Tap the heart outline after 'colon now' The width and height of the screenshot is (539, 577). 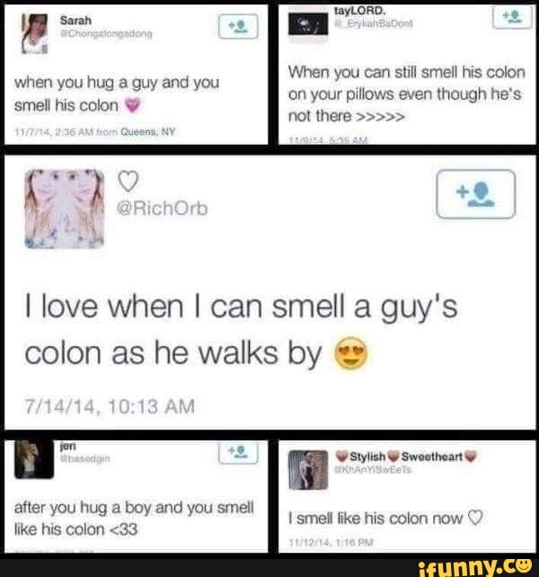click(474, 518)
